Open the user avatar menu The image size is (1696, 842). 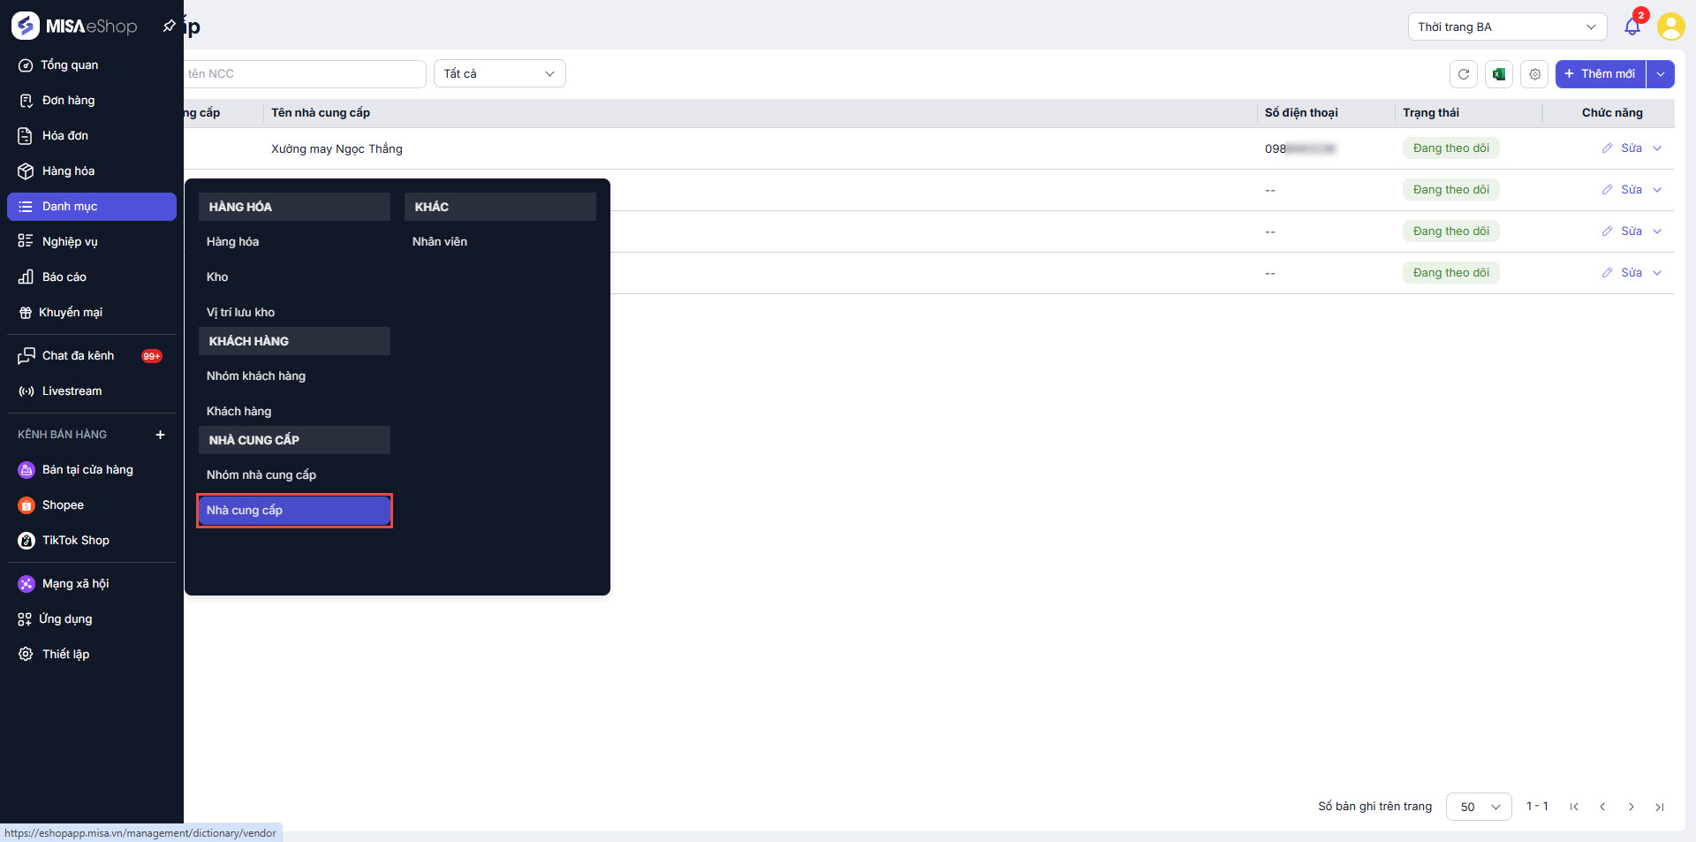coord(1670,27)
